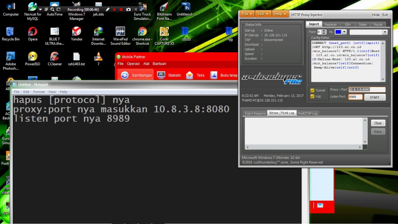
Task: Open Mobile Partner's Bantuan menu
Action: [x=159, y=64]
